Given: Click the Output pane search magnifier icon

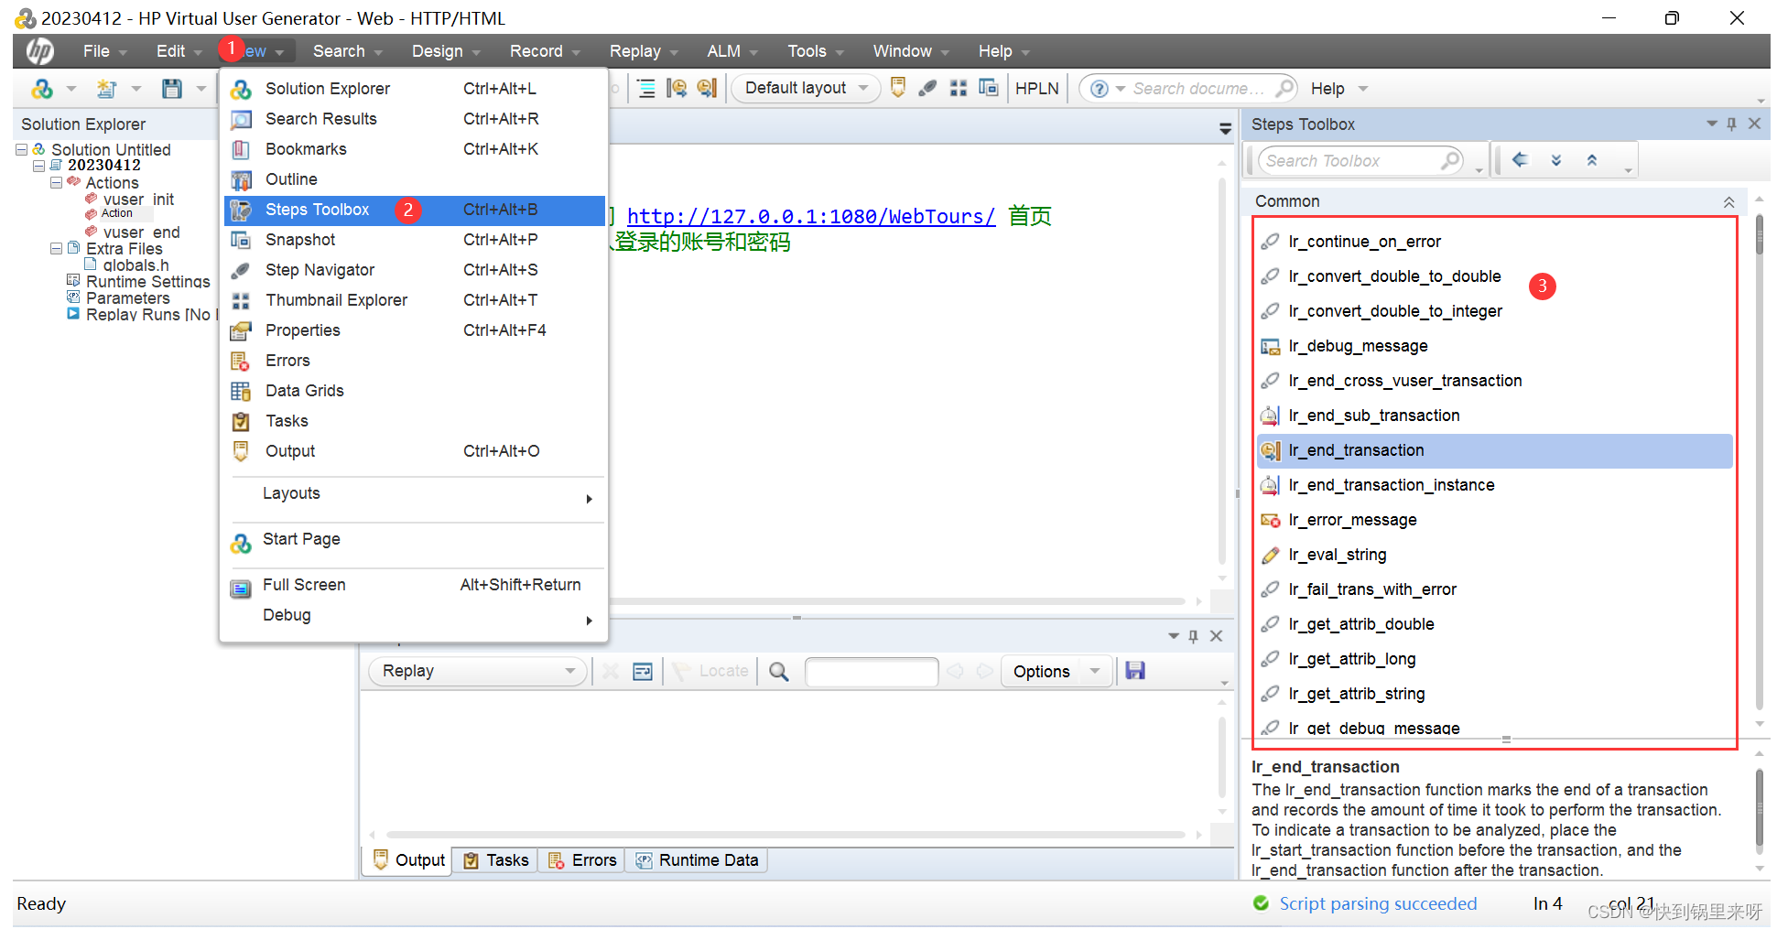Looking at the screenshot, I should click(x=779, y=671).
